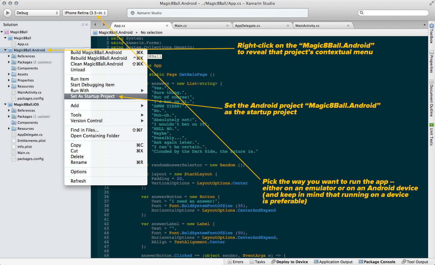Choose Build Magic8Ball.Android from context menu
Image resolution: width=435 pixels, height=265 pixels.
(x=106, y=53)
